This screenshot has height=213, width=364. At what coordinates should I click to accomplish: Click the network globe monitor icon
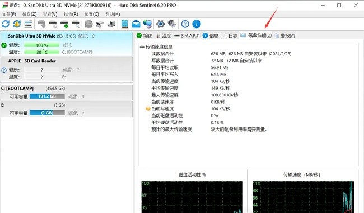[147, 24]
